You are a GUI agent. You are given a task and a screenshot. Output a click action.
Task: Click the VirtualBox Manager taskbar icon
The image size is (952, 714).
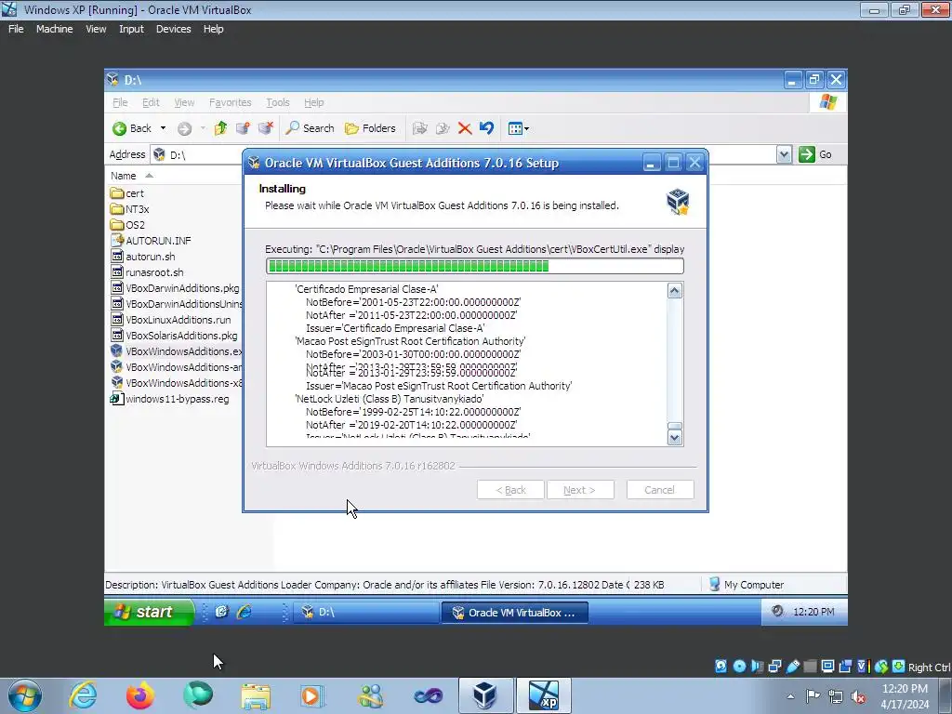(x=484, y=695)
